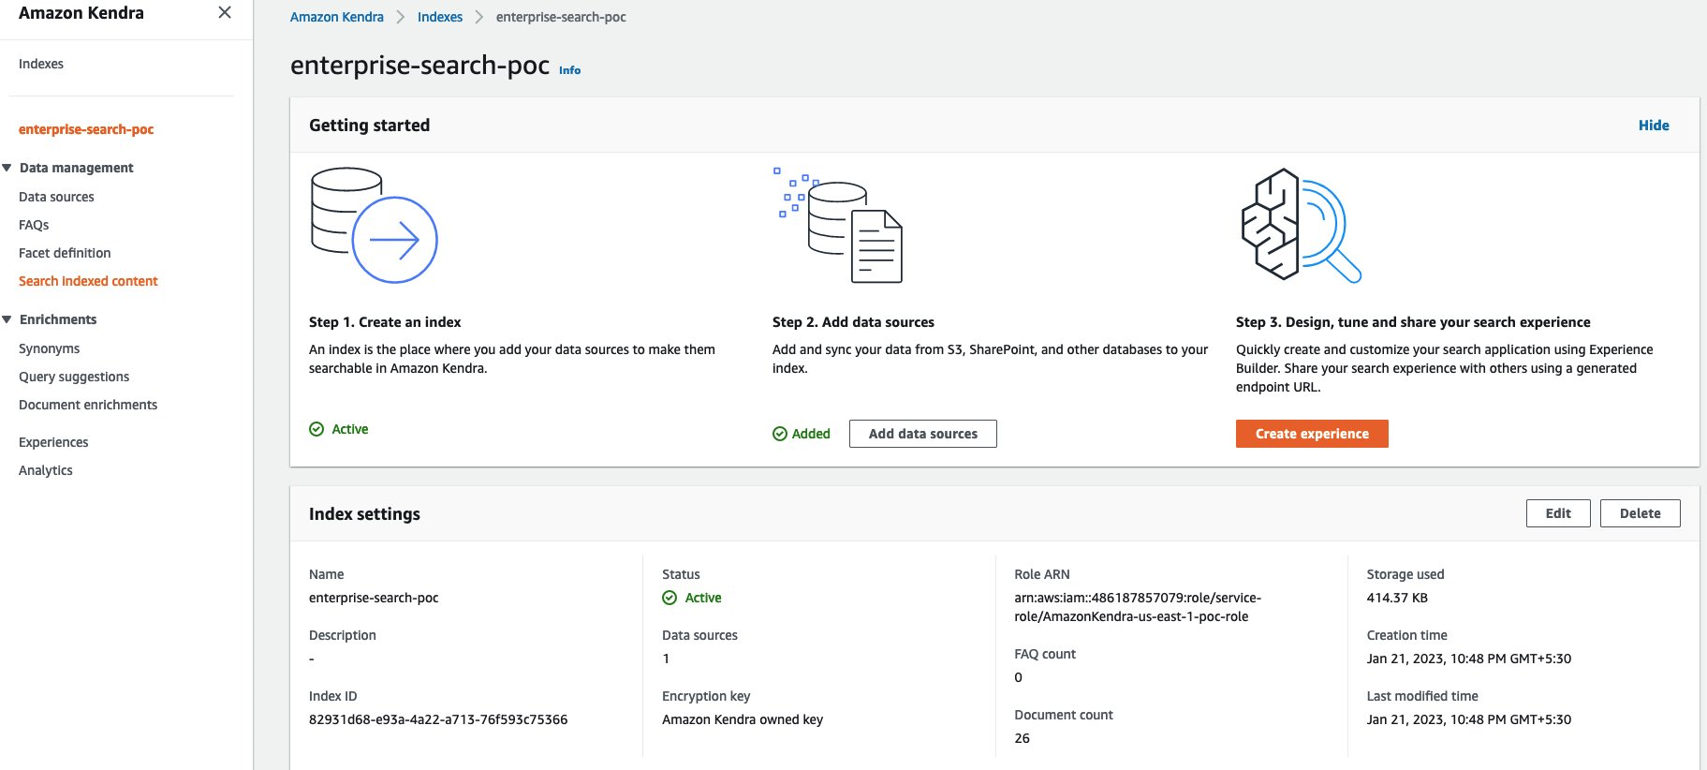Click the Index ID value 82931d68-e93a-4a22-a713-76f593c75366
This screenshot has width=1707, height=770.
(438, 719)
